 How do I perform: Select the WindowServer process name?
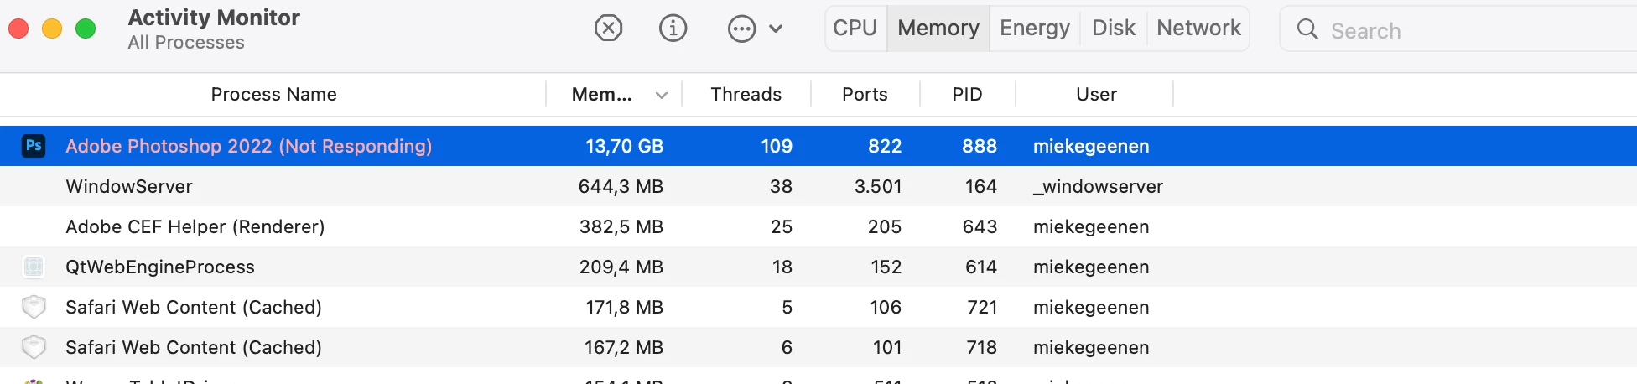129,186
